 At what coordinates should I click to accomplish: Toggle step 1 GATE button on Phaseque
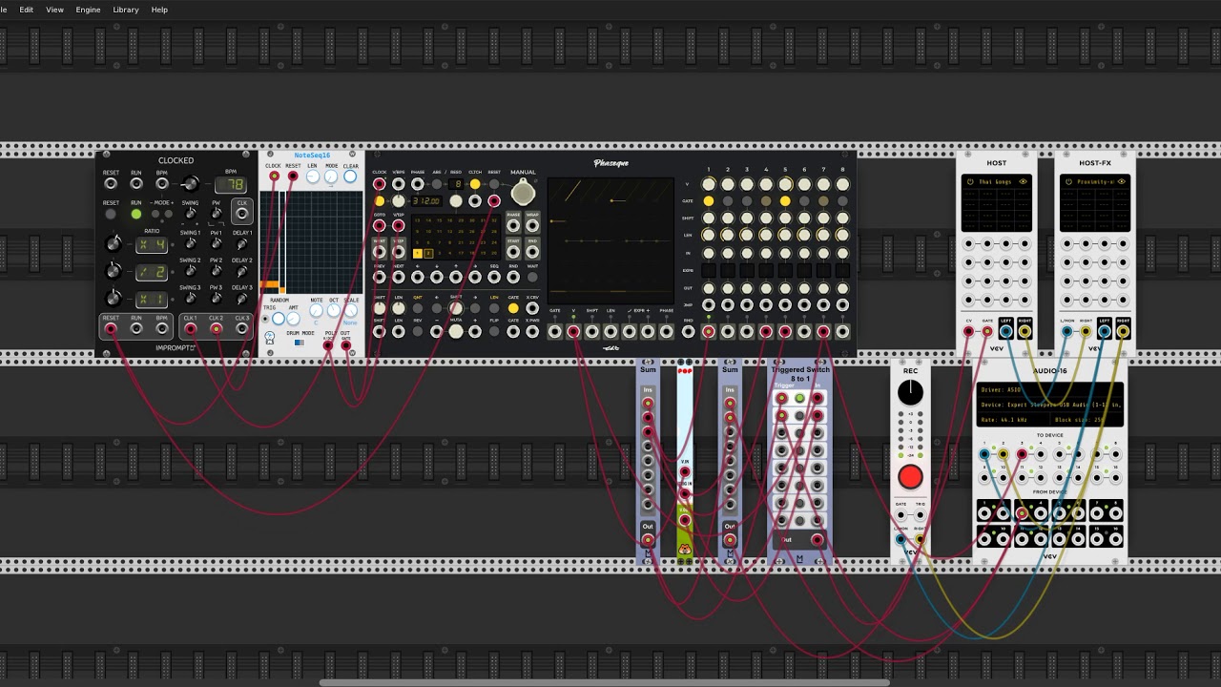click(x=709, y=201)
